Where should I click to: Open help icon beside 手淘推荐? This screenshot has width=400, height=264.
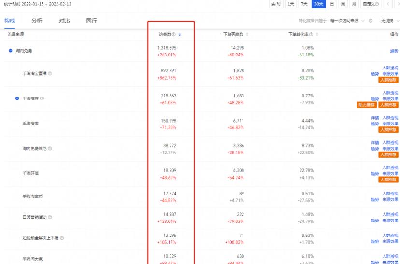coord(42,98)
